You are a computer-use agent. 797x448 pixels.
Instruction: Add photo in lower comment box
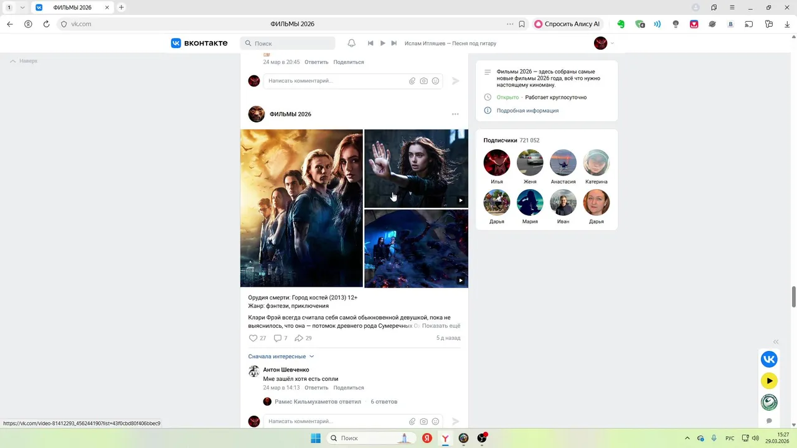click(x=423, y=421)
